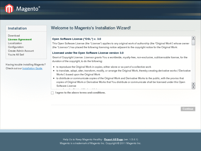Click the license scroll down arrow at bottom
The image size is (201, 151).
click(193, 87)
